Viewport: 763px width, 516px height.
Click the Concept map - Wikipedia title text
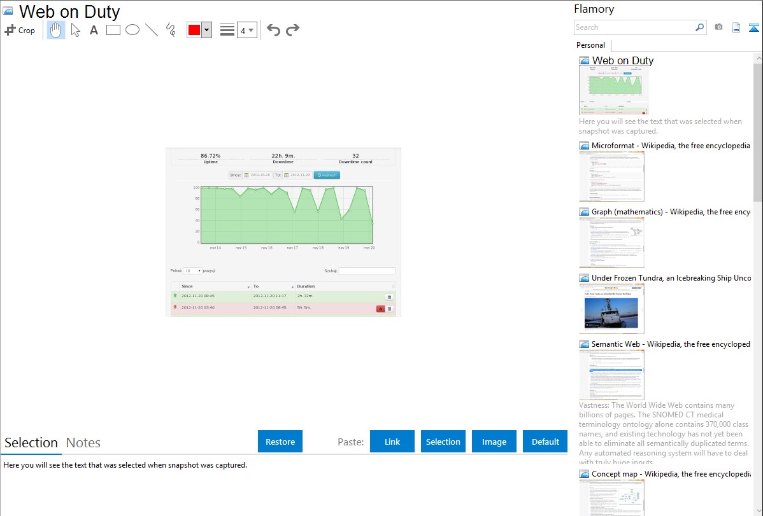point(671,473)
